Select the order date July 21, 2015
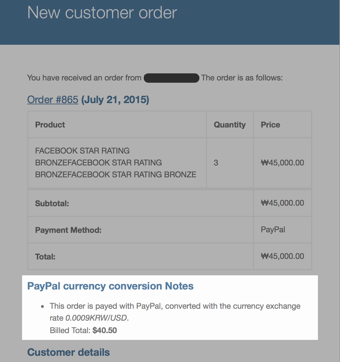The width and height of the screenshot is (340, 362). click(115, 100)
